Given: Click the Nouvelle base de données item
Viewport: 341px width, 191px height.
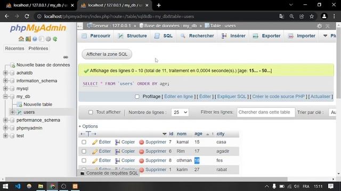Looking at the screenshot, I should pyautogui.click(x=43, y=65).
